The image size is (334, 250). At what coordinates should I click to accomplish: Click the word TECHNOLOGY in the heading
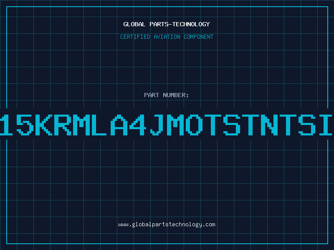coord(191,24)
